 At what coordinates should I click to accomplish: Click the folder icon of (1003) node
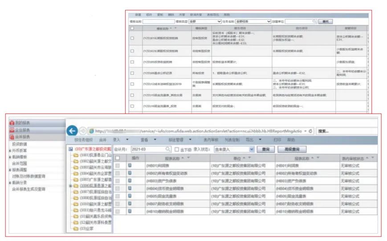[76, 167]
